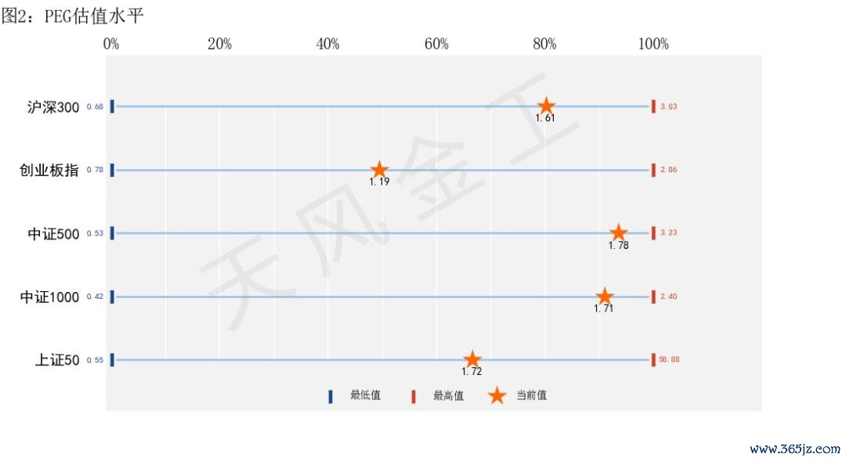Click the red maximum bar labeled 58.88
This screenshot has width=846, height=461.
point(653,359)
